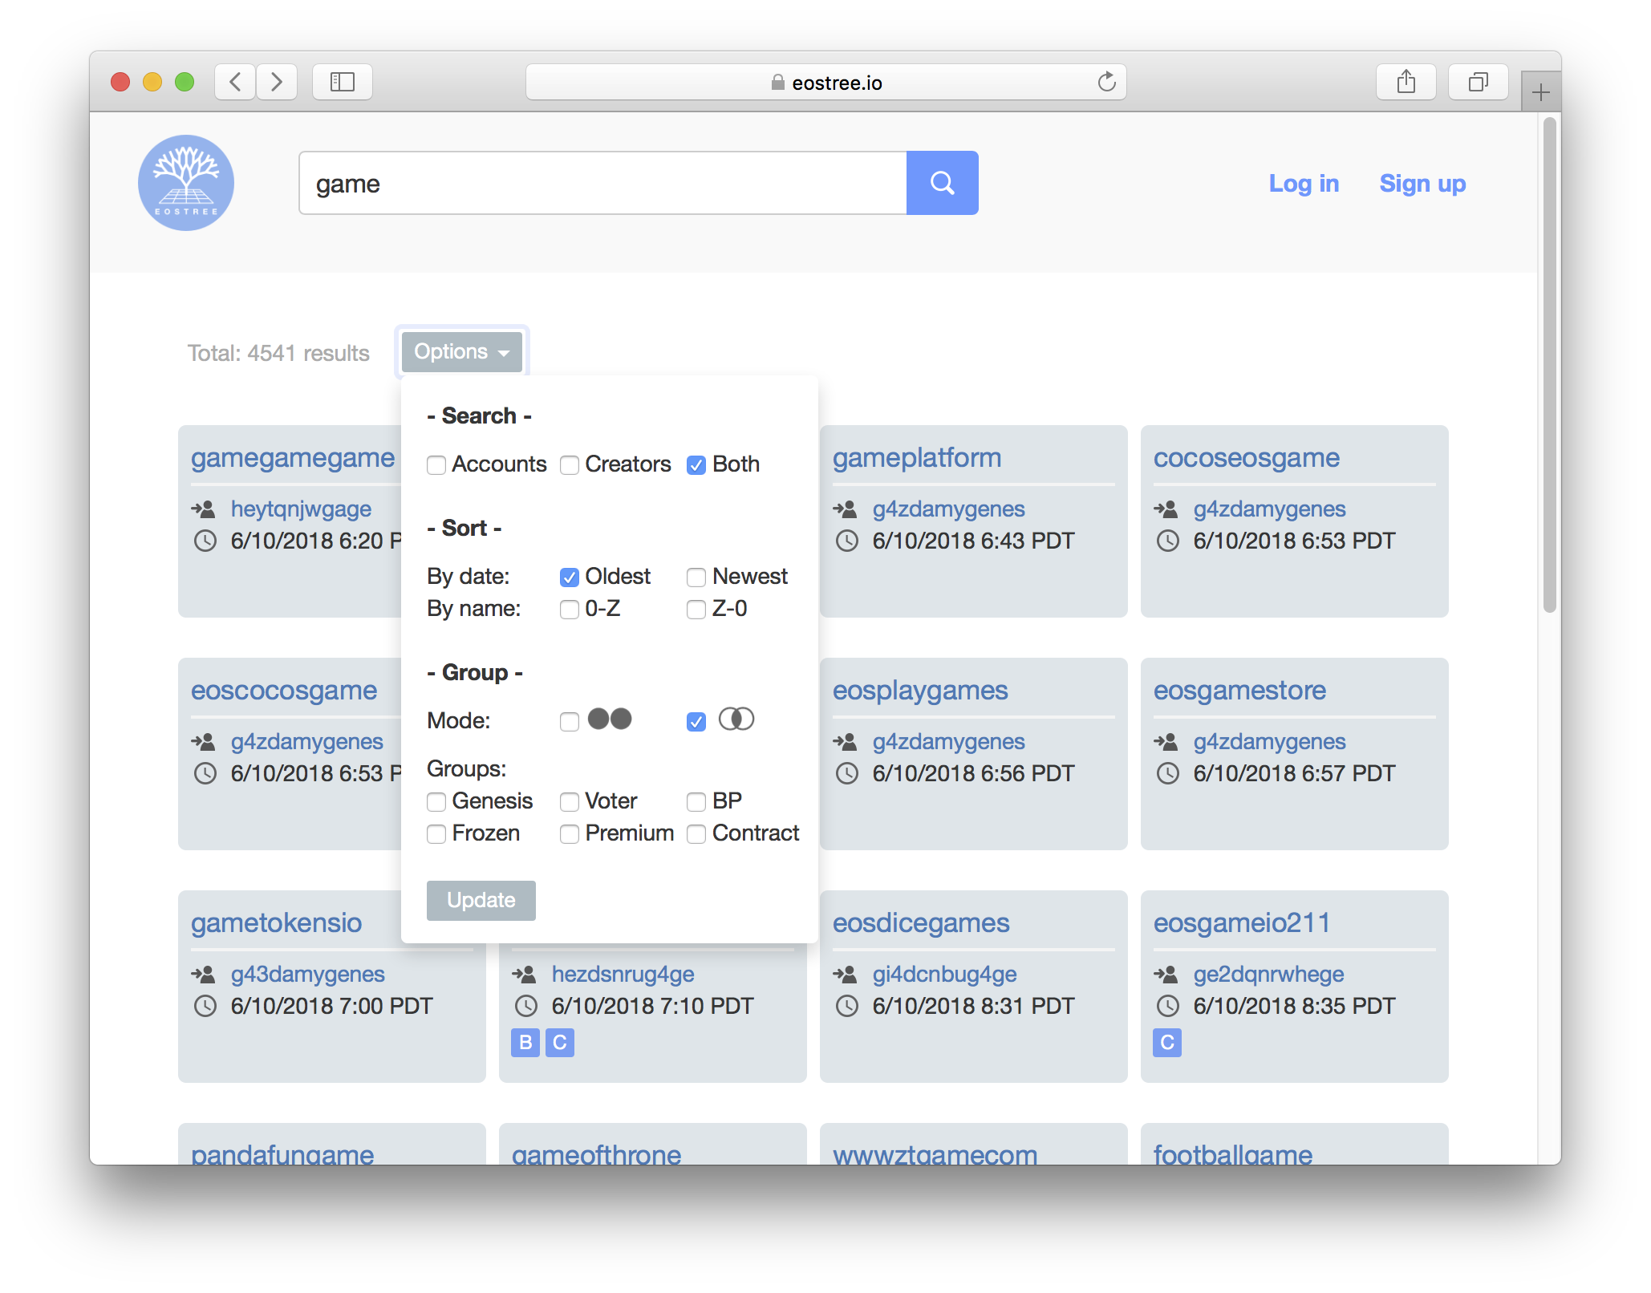This screenshot has width=1651, height=1293.
Task: Open the eosgamestore account
Action: tap(1239, 691)
